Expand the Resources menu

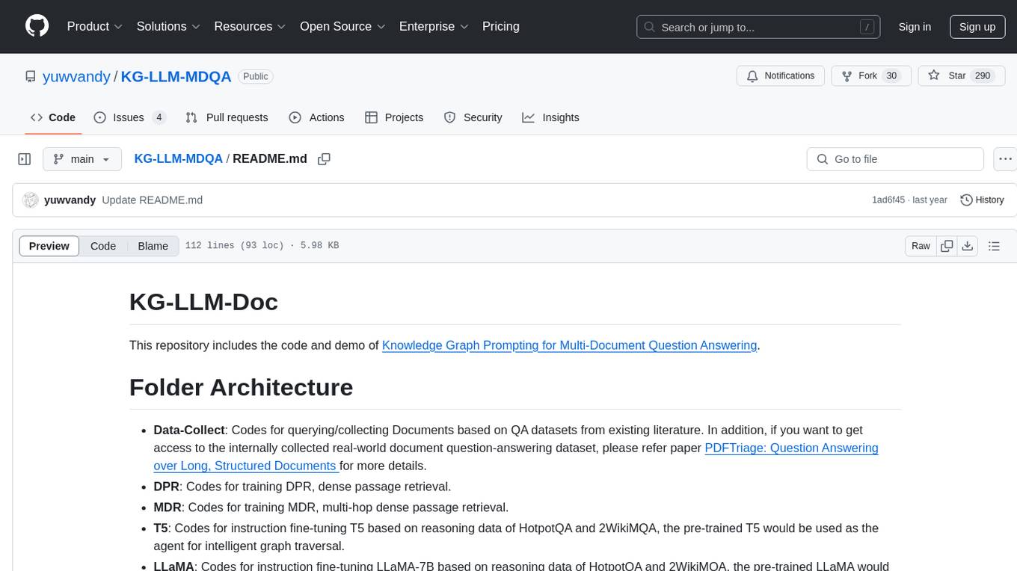tap(250, 26)
